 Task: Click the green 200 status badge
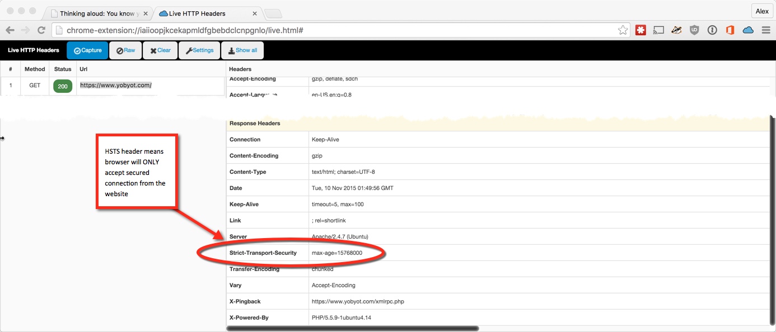[x=62, y=86]
